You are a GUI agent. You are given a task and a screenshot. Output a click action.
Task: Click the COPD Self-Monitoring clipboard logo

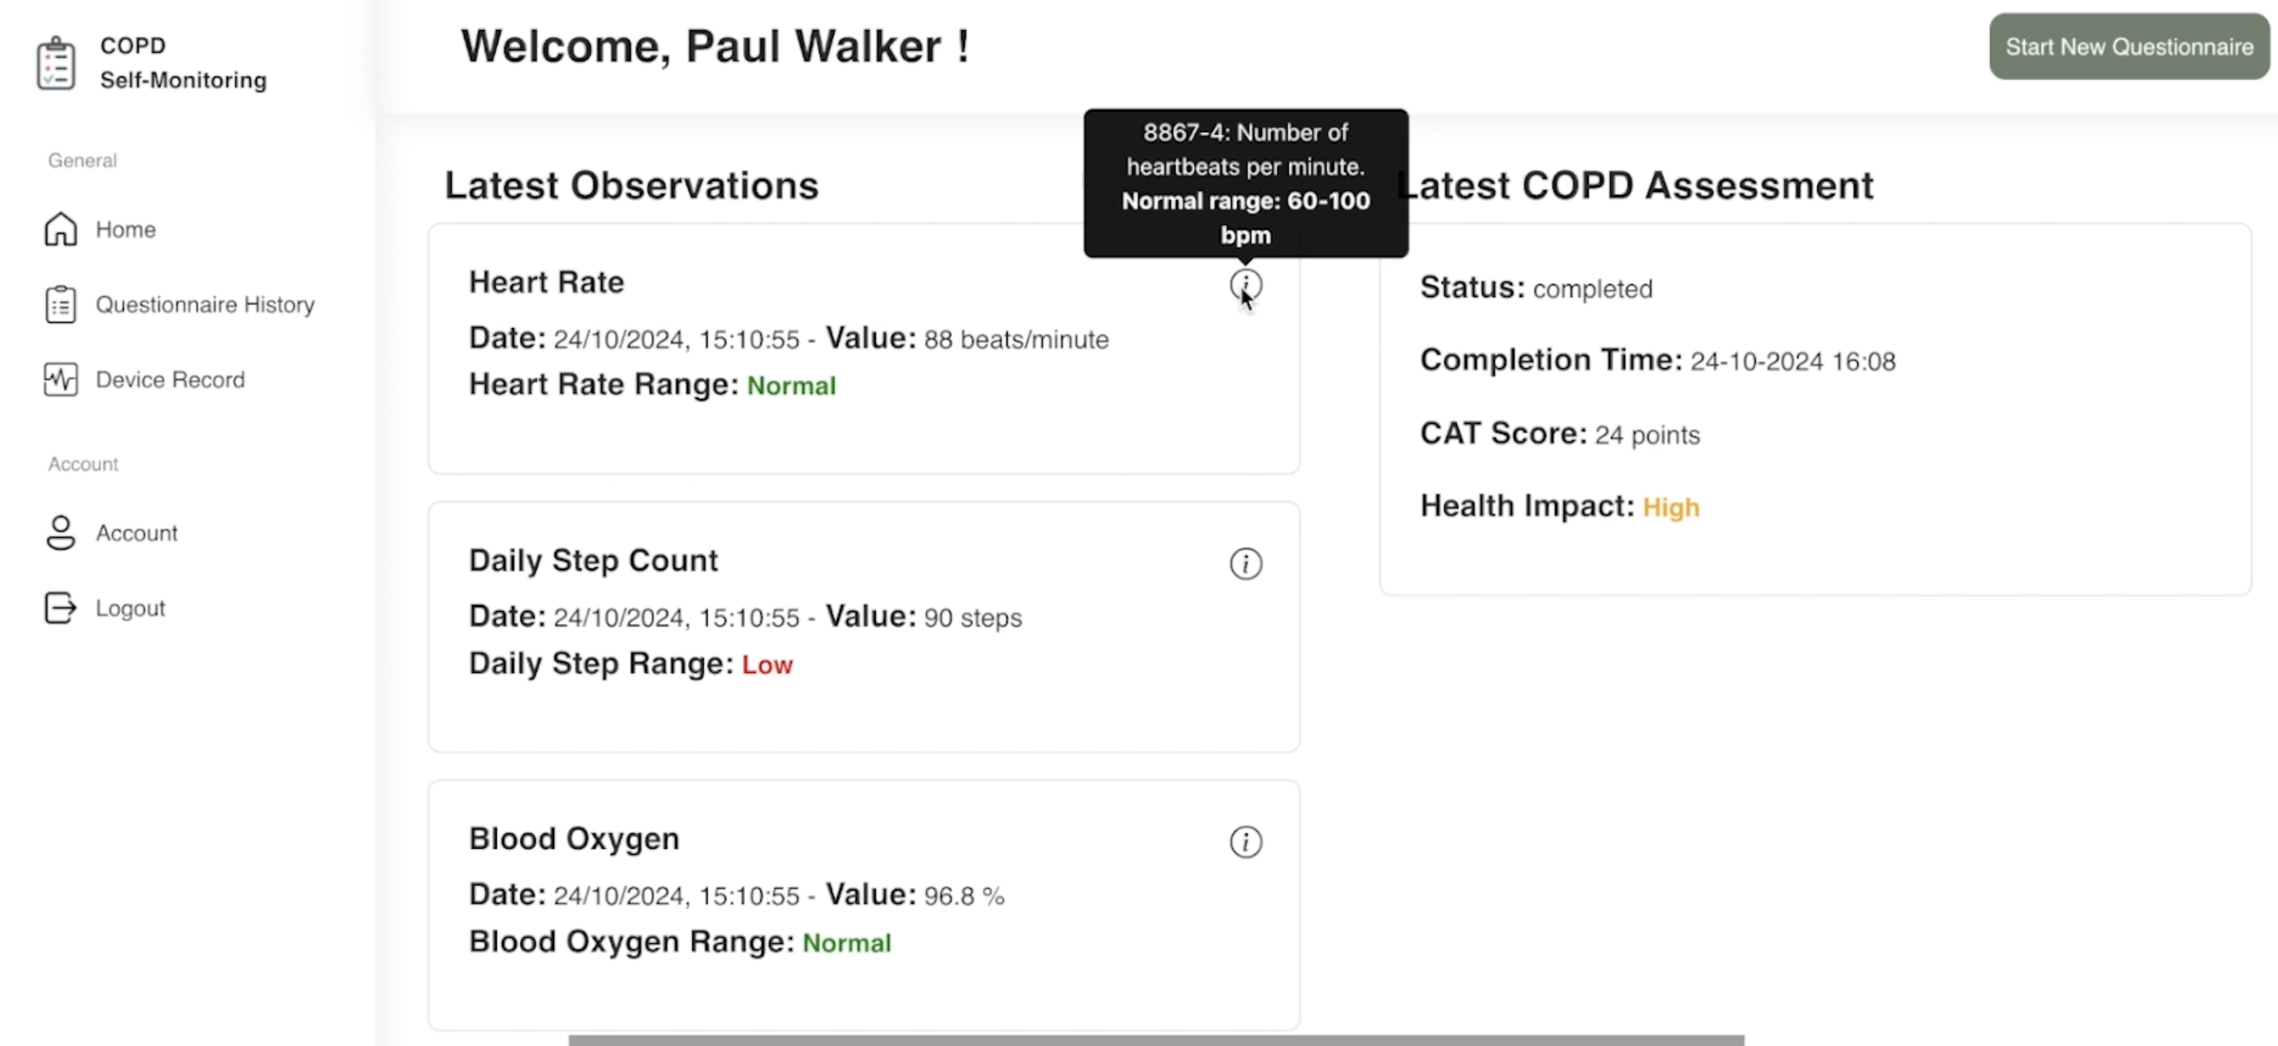[x=56, y=63]
